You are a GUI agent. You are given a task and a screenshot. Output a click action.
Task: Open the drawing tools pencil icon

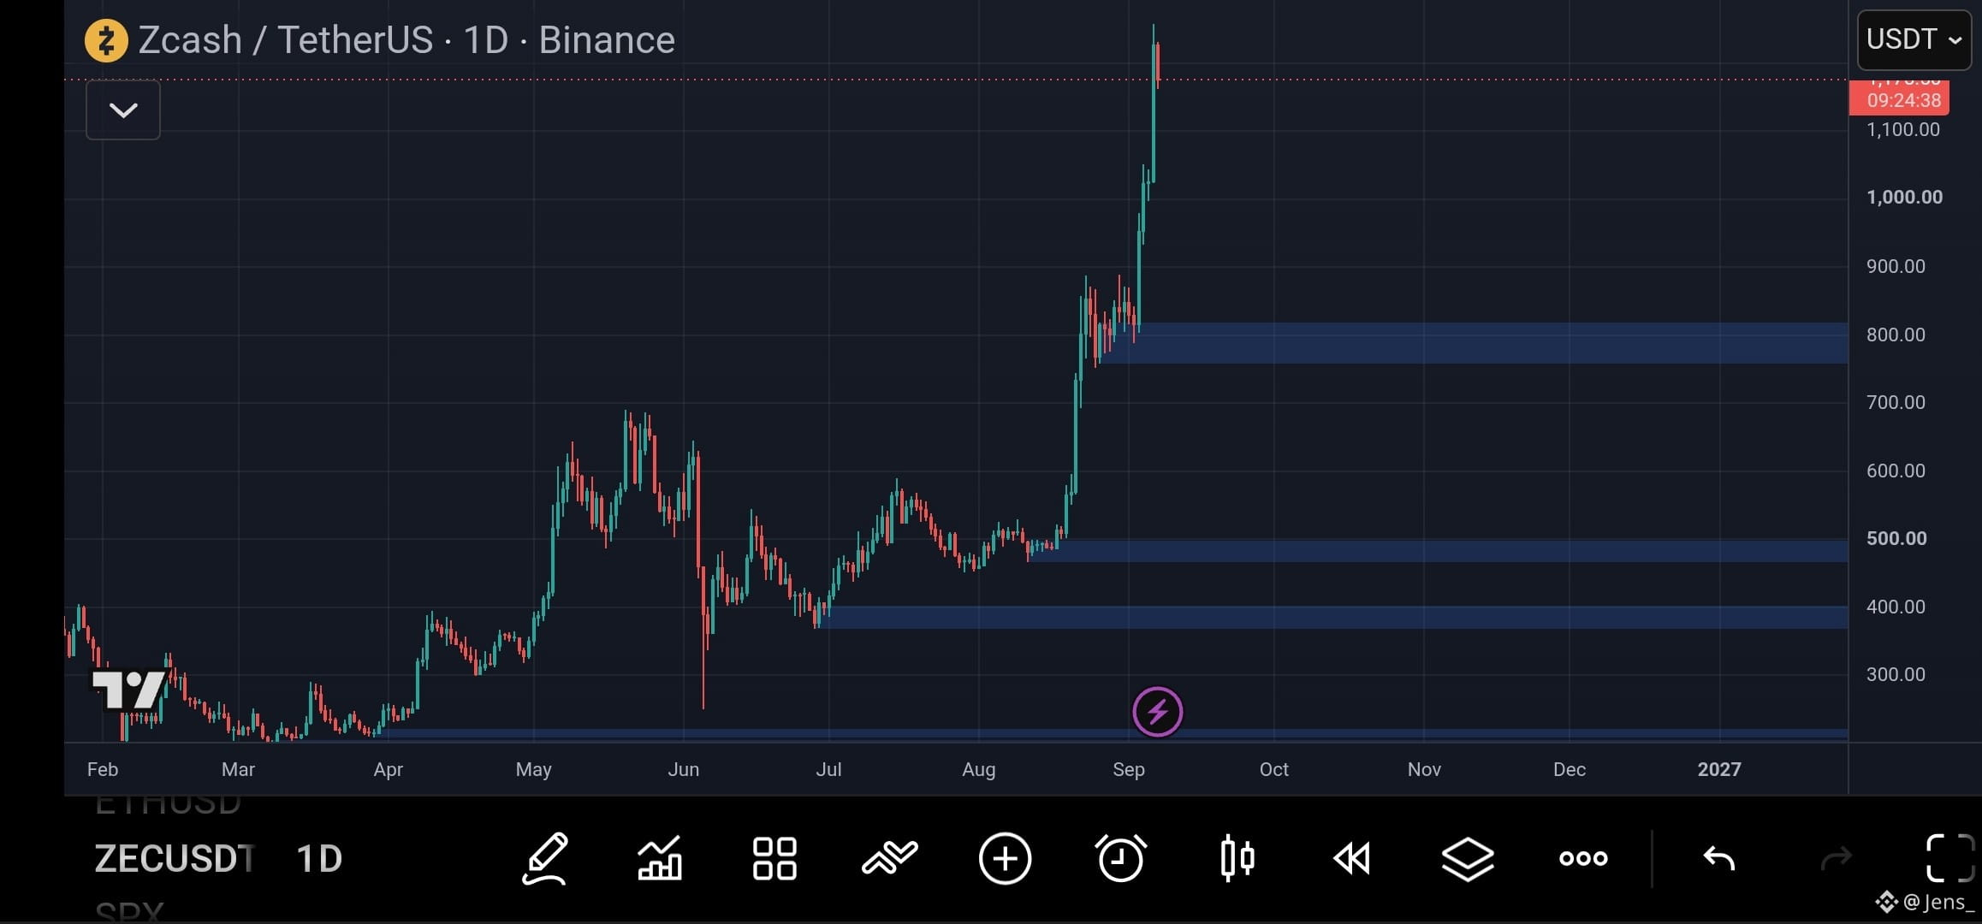(x=545, y=858)
